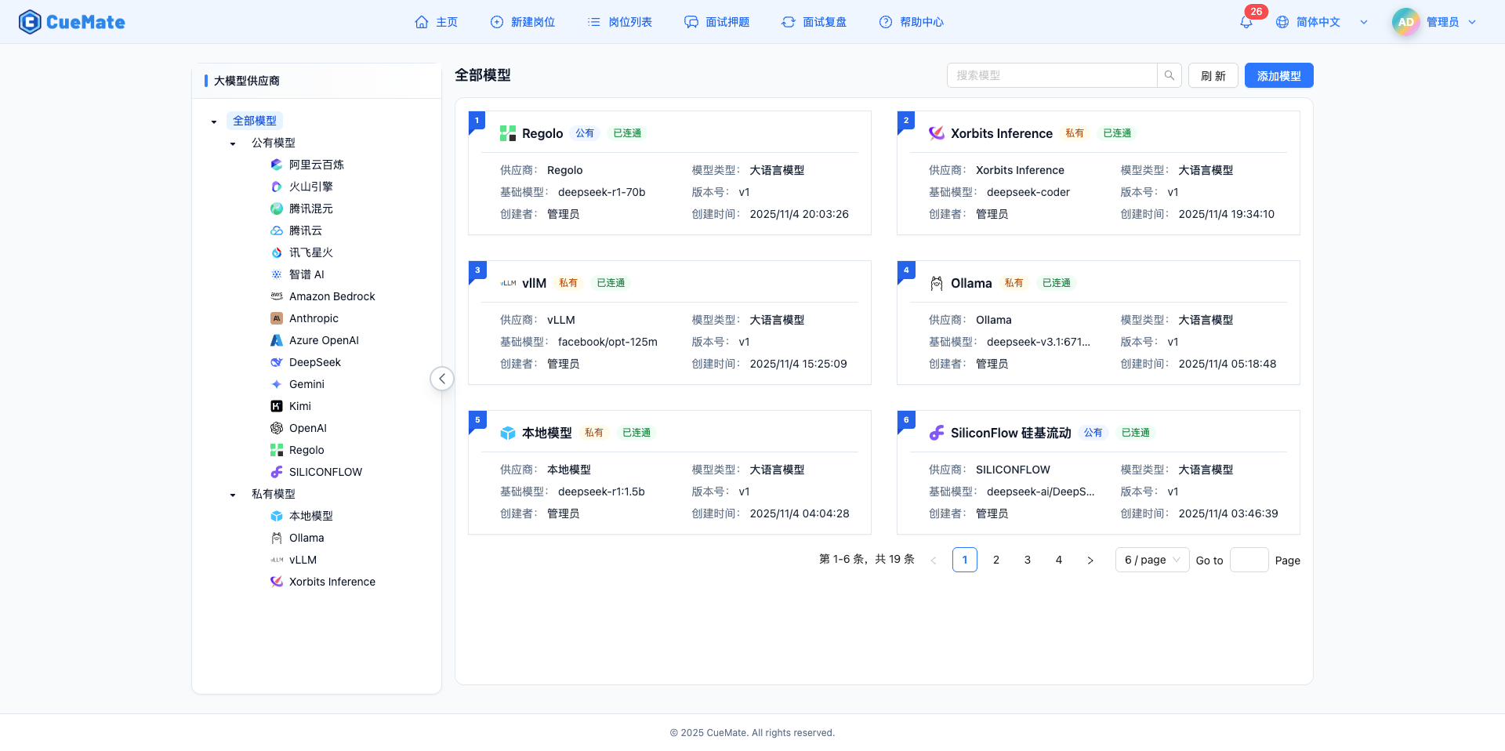Click the 搜索模型 search field

pos(1051,75)
